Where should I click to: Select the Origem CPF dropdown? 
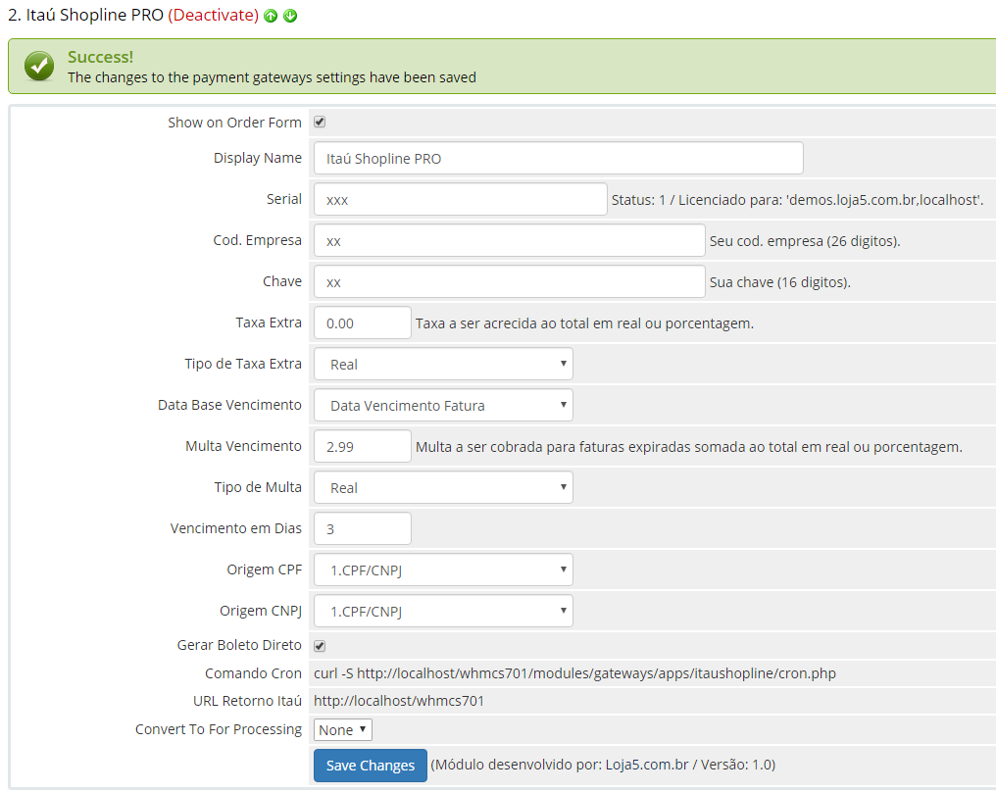(x=443, y=570)
